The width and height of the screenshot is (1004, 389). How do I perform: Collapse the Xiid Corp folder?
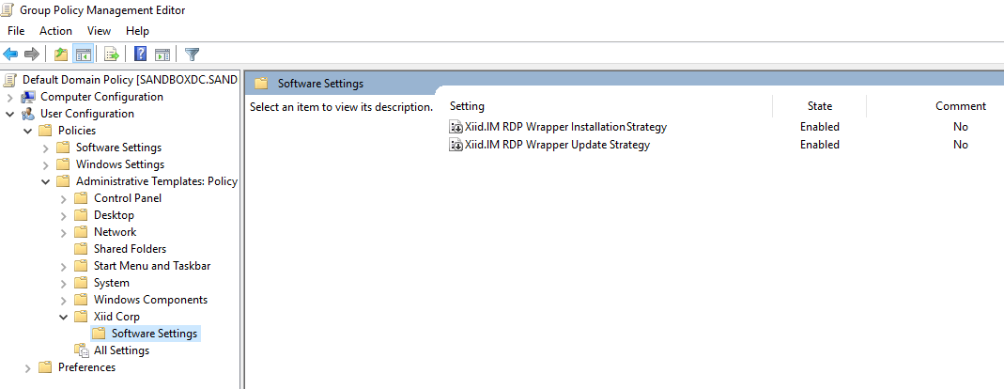pos(64,317)
